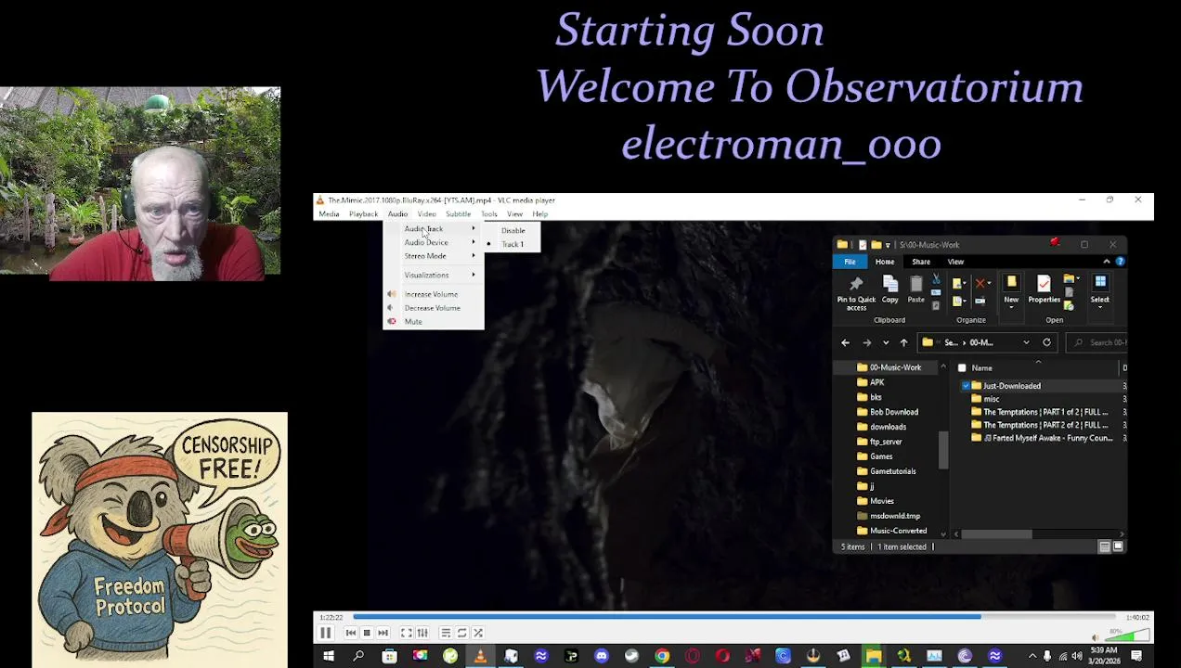The width and height of the screenshot is (1181, 668).
Task: Choose Decrease Volume in Audio menu
Action: click(434, 308)
